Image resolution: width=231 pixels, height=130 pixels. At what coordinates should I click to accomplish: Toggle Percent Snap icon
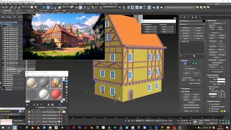[x=93, y=7]
